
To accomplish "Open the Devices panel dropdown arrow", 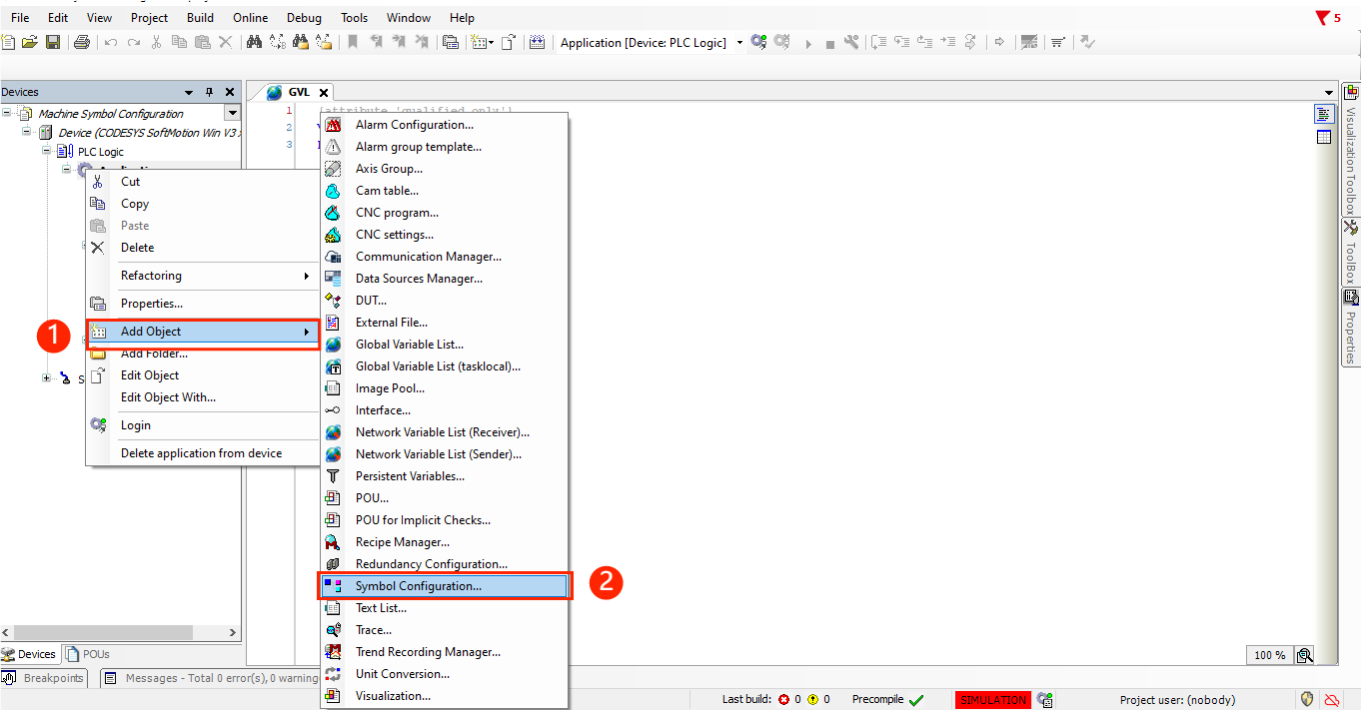I will (x=190, y=91).
